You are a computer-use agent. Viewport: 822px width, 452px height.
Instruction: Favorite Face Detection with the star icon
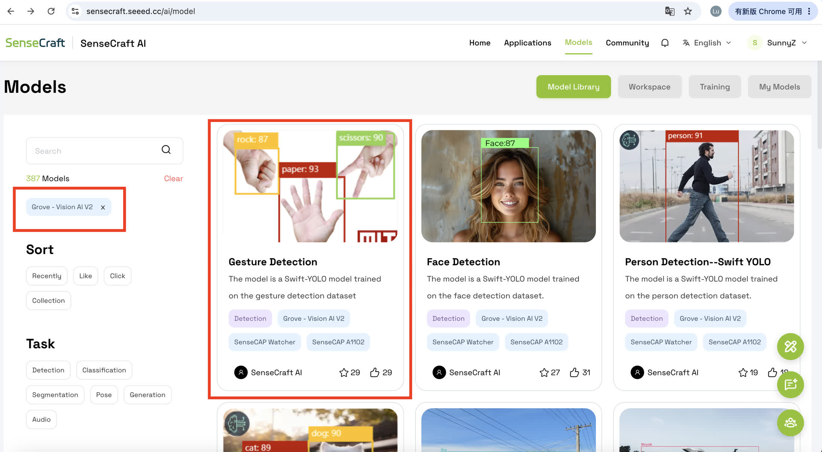[544, 372]
